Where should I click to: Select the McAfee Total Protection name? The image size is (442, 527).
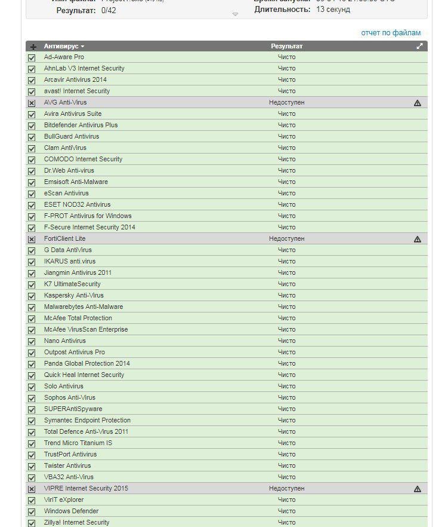point(78,318)
